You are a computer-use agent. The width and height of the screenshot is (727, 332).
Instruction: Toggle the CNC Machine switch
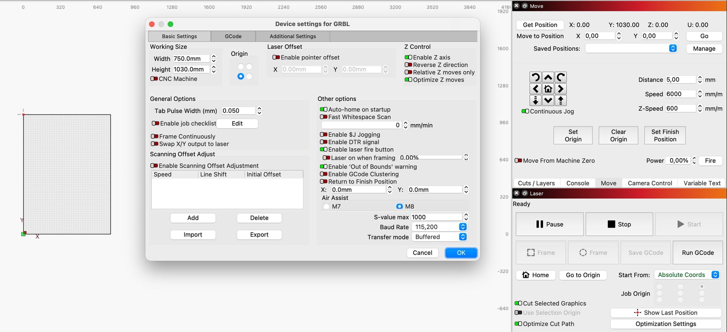154,79
